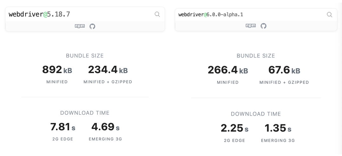Click Download Time heading above 2.25 s
Viewport: 342px width, 156px height.
pos(256,114)
